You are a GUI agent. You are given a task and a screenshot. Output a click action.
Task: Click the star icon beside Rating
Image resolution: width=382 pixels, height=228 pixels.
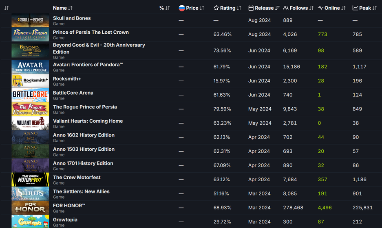pos(216,8)
